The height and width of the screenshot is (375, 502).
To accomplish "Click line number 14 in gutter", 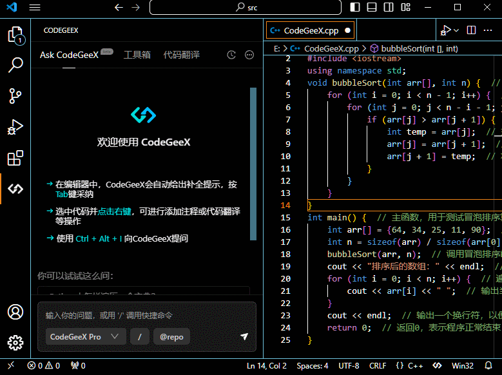I will (285, 206).
